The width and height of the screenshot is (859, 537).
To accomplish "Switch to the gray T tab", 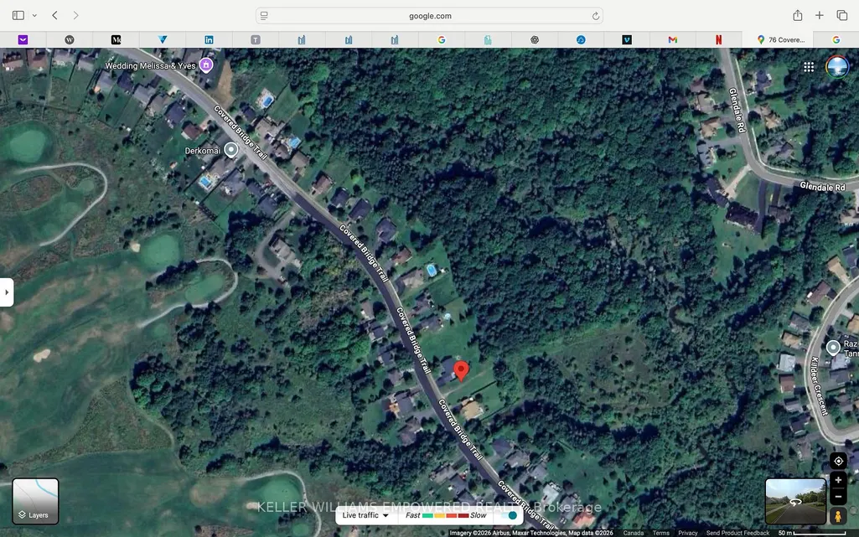I will tap(256, 39).
